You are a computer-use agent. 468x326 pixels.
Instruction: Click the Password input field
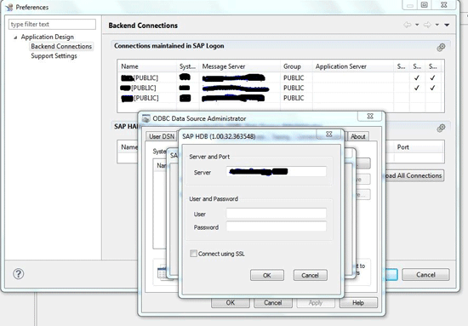pyautogui.click(x=276, y=226)
